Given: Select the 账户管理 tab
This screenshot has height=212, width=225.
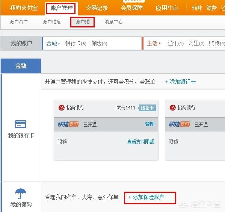Looking at the screenshot, I should pyautogui.click(x=62, y=8).
